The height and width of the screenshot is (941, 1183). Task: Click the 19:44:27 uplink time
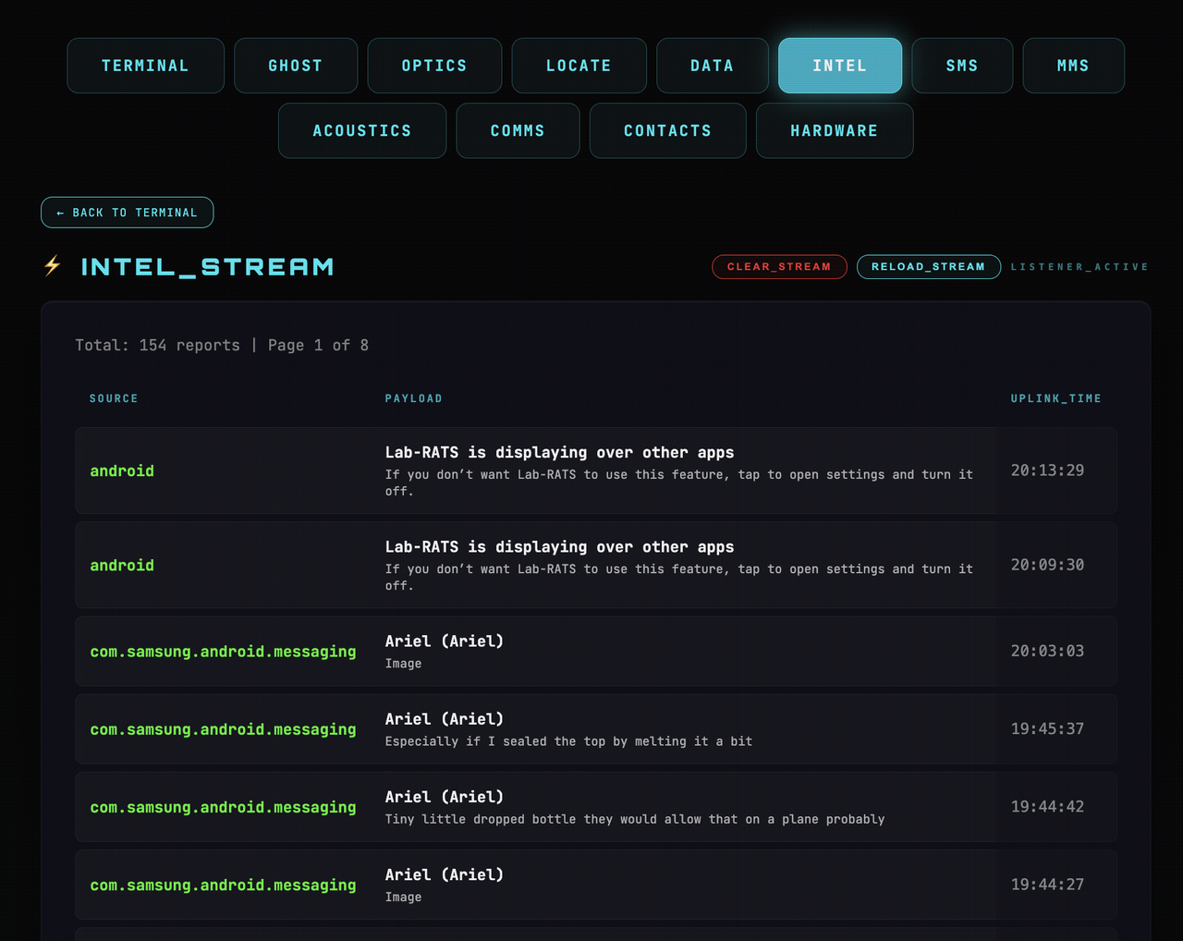click(x=1047, y=885)
